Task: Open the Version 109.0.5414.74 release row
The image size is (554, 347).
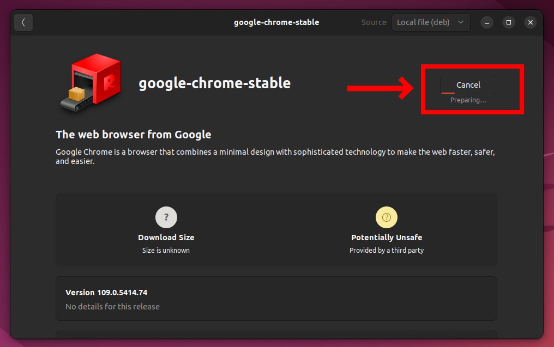Action: [276, 299]
